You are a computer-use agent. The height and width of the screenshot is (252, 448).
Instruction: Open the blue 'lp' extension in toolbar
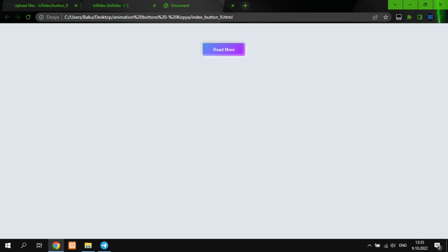[430, 17]
